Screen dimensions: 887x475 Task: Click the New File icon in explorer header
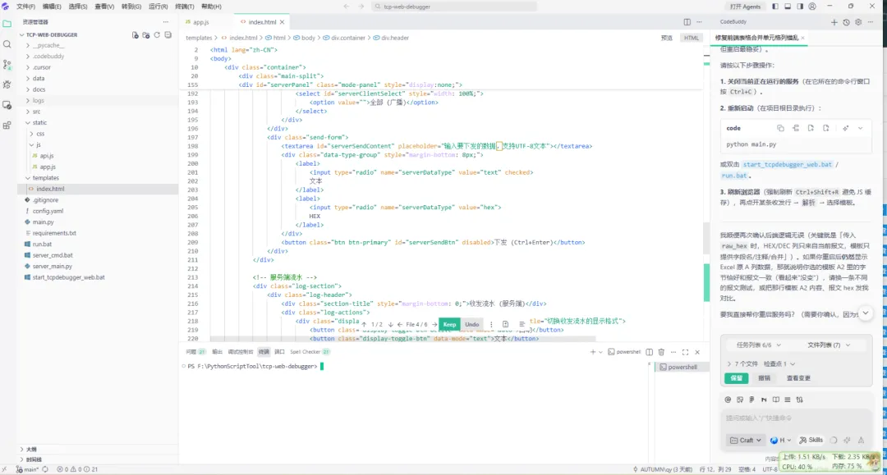coord(136,35)
